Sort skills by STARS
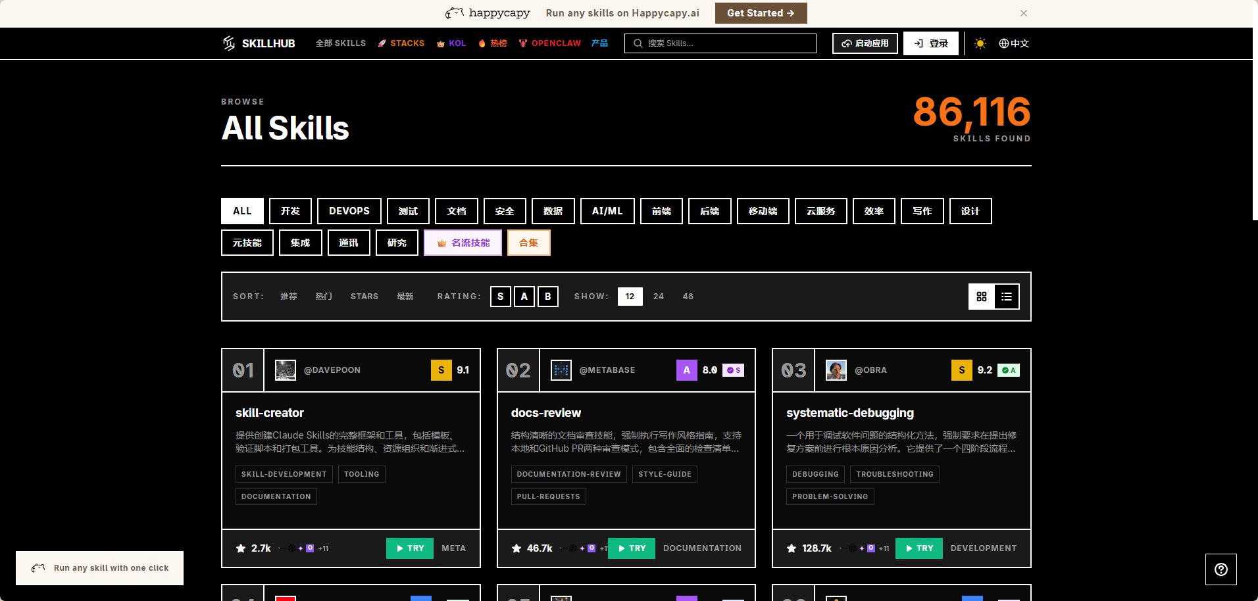 point(365,297)
